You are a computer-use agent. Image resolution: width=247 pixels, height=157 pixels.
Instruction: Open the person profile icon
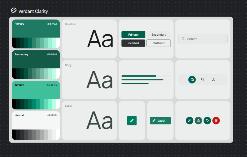tap(214, 80)
